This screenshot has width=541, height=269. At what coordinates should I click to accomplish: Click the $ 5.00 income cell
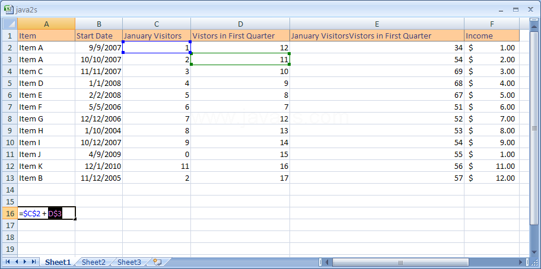point(492,95)
